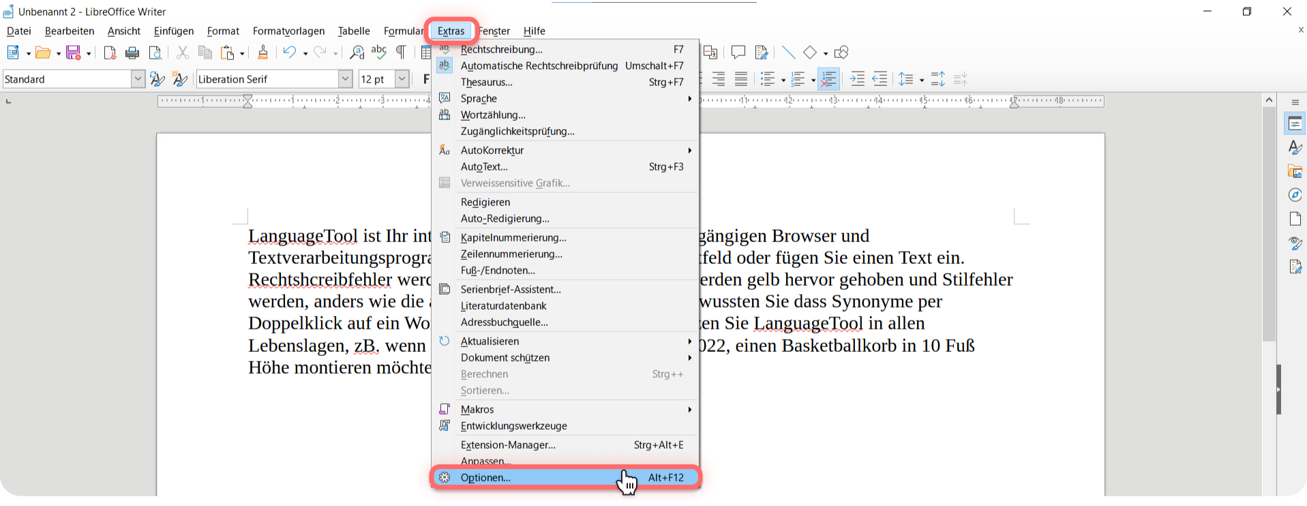This screenshot has width=1307, height=506.
Task: Toggle the abc auto spellcheck toolbar icon
Action: click(x=379, y=53)
